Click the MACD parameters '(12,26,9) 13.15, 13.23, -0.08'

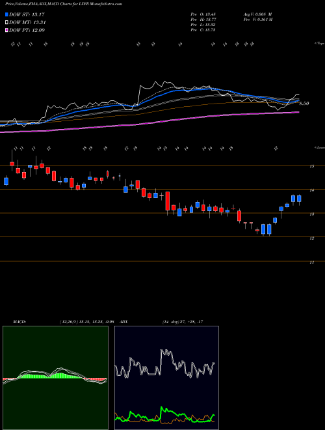86,322
